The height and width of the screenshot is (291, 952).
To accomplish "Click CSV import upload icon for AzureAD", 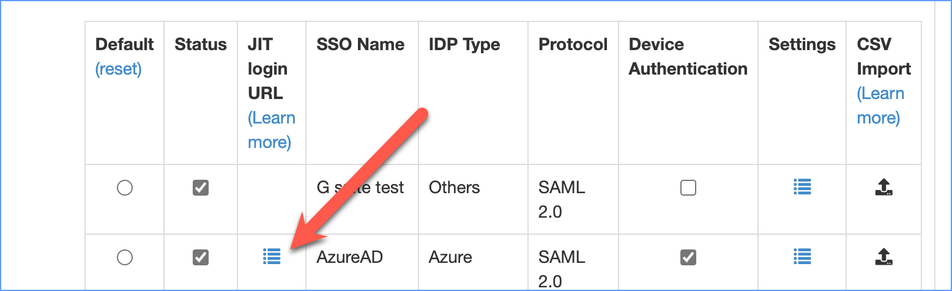I will coord(883,257).
